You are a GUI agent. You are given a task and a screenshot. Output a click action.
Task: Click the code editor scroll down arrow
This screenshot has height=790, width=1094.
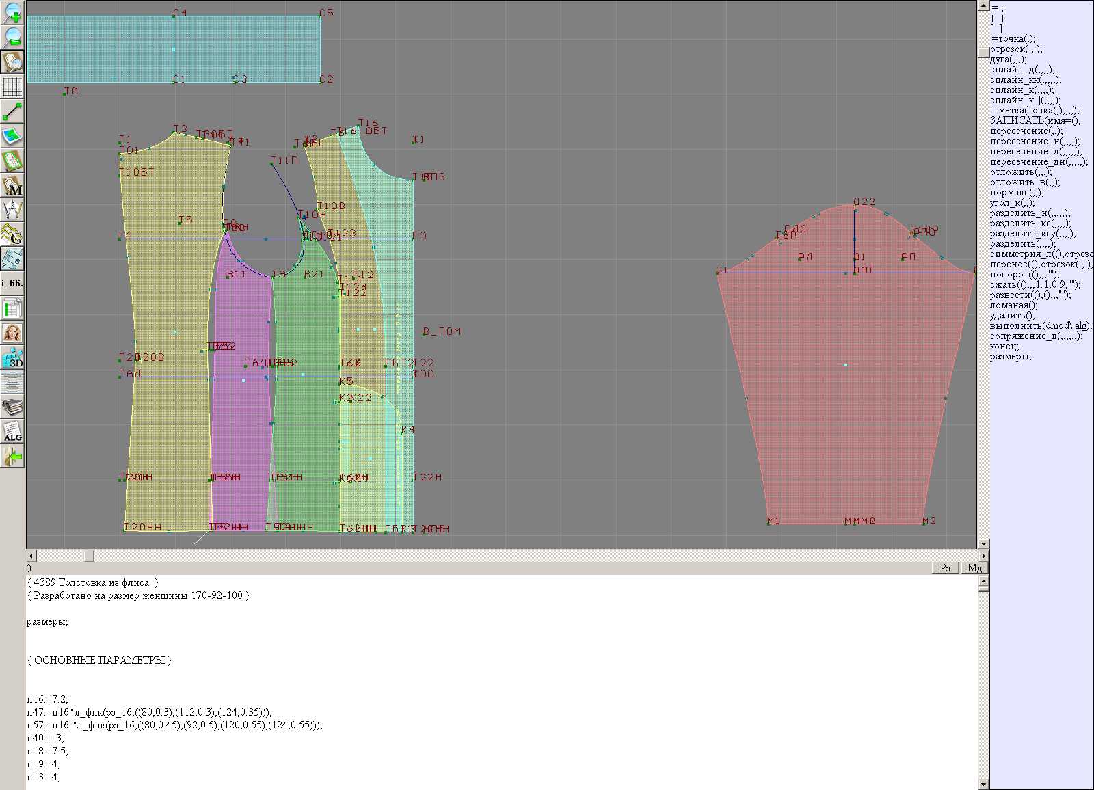[983, 784]
